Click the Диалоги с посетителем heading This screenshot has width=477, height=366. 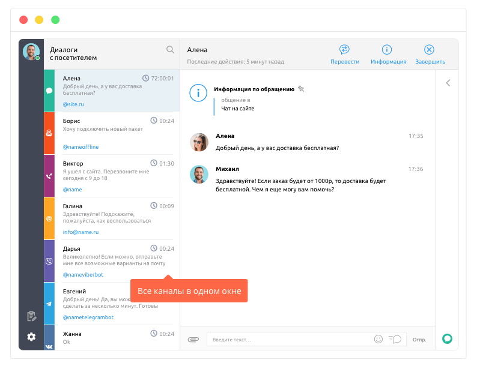[x=73, y=53]
